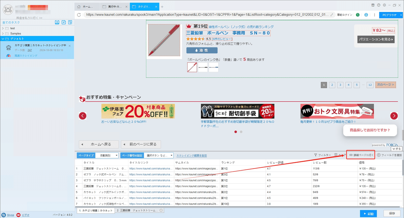Click the first carousel dot indicator

pyautogui.click(x=235, y=132)
